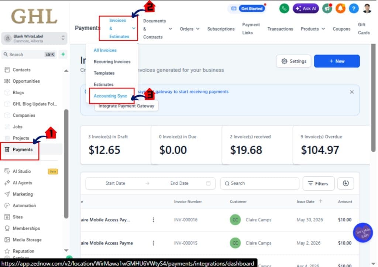Image resolution: width=378 pixels, height=267 pixels.
Task: Select All Invoices menu item
Action: tap(105, 50)
